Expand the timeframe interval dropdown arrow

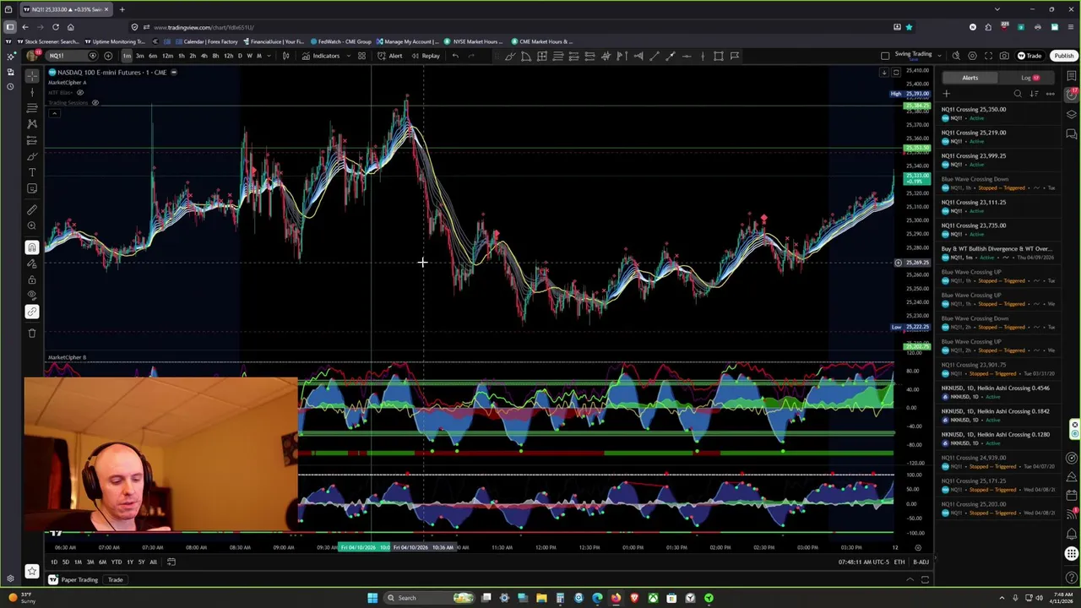tap(269, 56)
